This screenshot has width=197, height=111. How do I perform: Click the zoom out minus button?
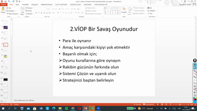174,105
